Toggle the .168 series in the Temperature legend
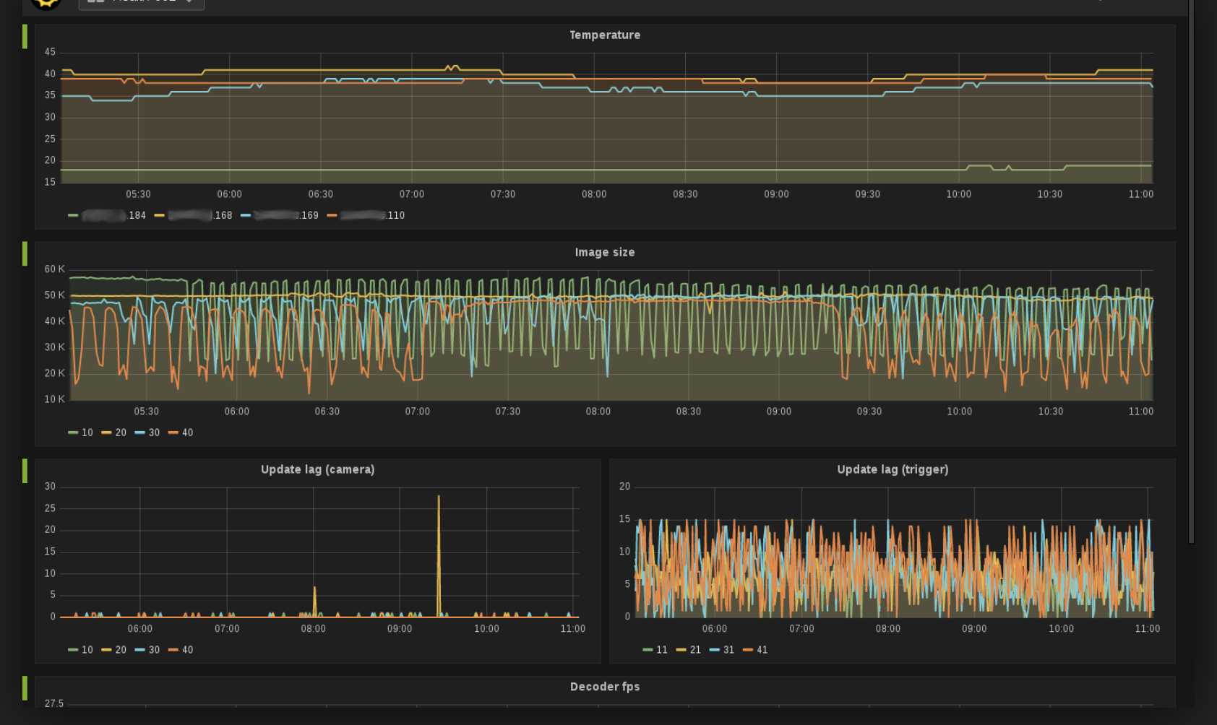The height and width of the screenshot is (725, 1217). (194, 215)
